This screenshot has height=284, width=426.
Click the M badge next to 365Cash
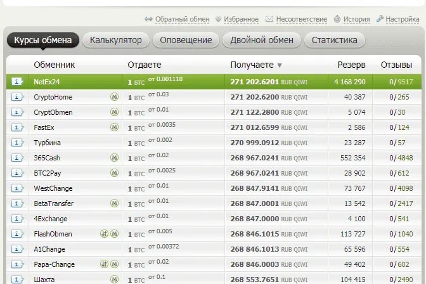(x=114, y=158)
